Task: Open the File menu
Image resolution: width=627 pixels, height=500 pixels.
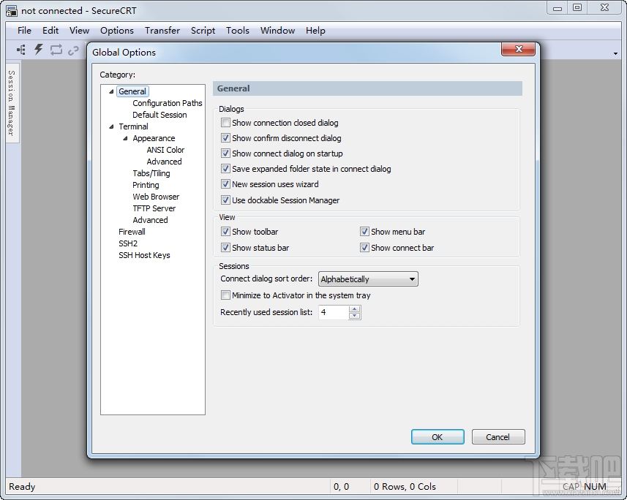Action: [24, 31]
